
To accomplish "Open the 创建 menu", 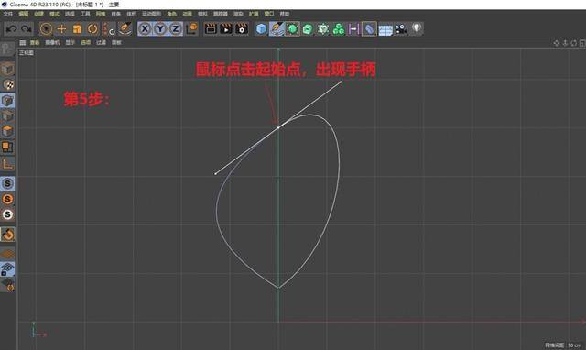I will [x=38, y=14].
